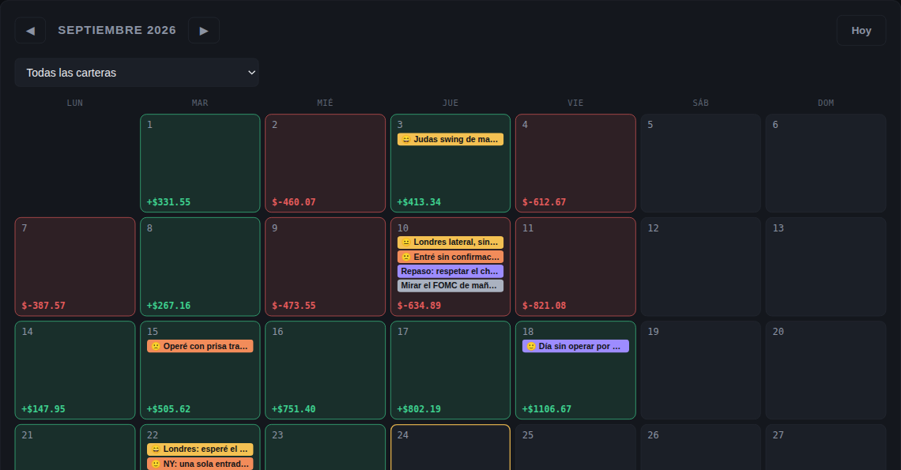Select the highlighted day 24 cell

[x=450, y=448]
